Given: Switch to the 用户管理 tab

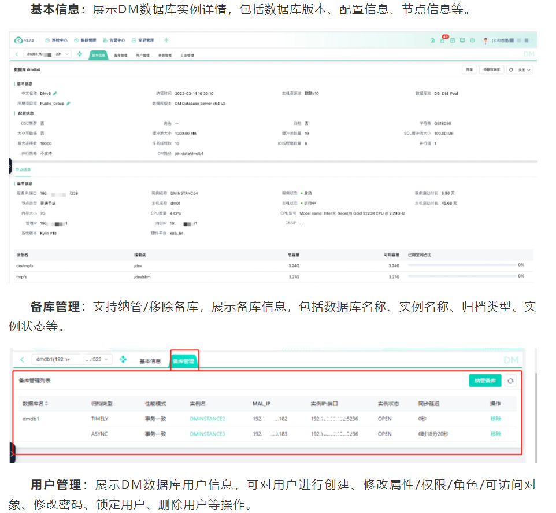Looking at the screenshot, I should (142, 56).
